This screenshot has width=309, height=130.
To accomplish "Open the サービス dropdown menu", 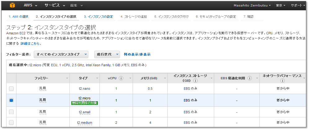I will coord(55,6).
